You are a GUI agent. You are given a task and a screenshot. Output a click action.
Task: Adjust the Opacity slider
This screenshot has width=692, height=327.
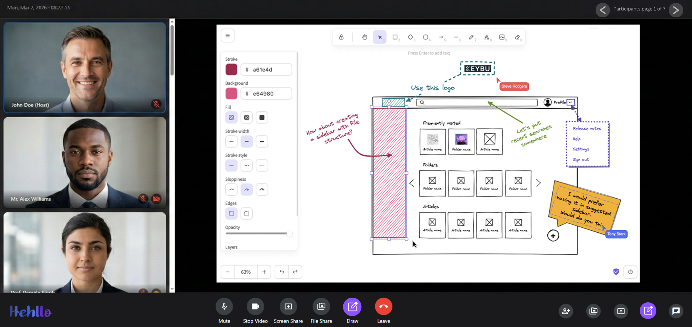coord(259,234)
